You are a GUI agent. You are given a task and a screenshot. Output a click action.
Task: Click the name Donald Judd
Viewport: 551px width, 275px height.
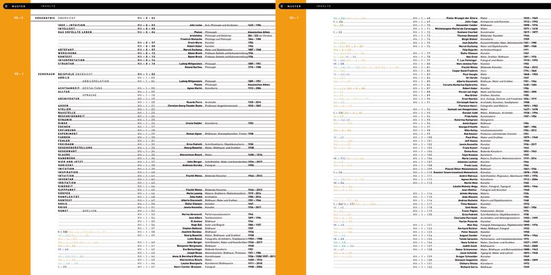[470, 113]
